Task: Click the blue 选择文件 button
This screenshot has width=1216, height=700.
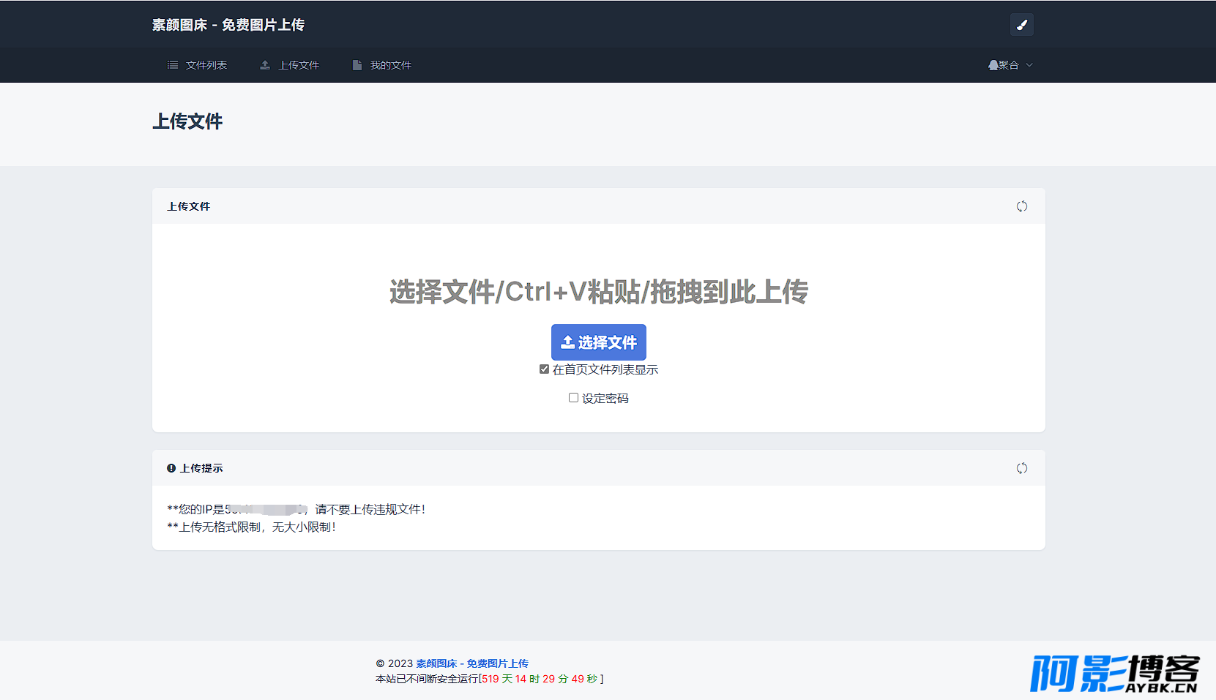Action: point(599,342)
